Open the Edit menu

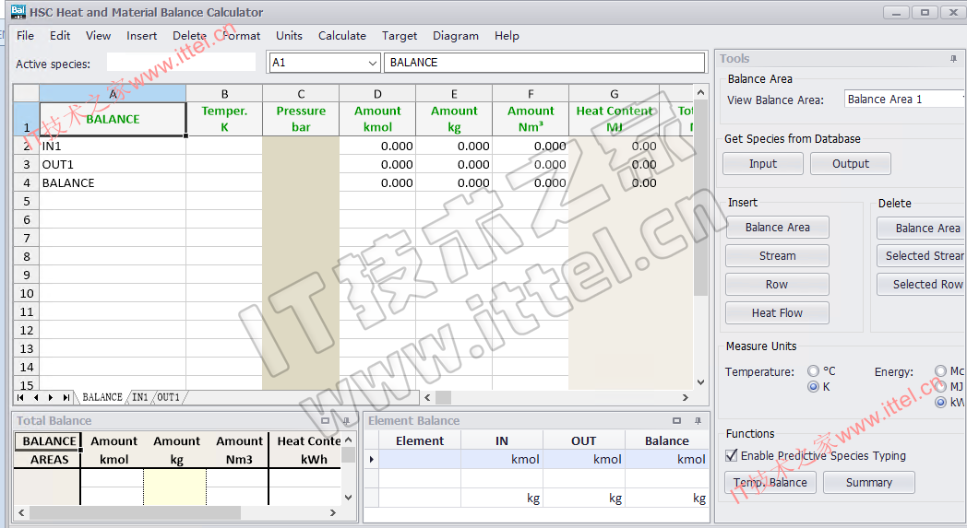coord(60,36)
